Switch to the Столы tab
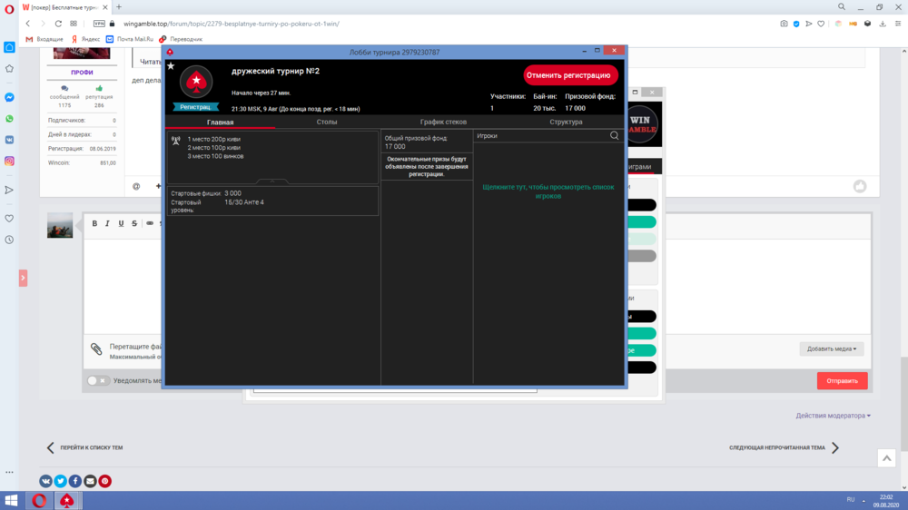 pos(327,122)
